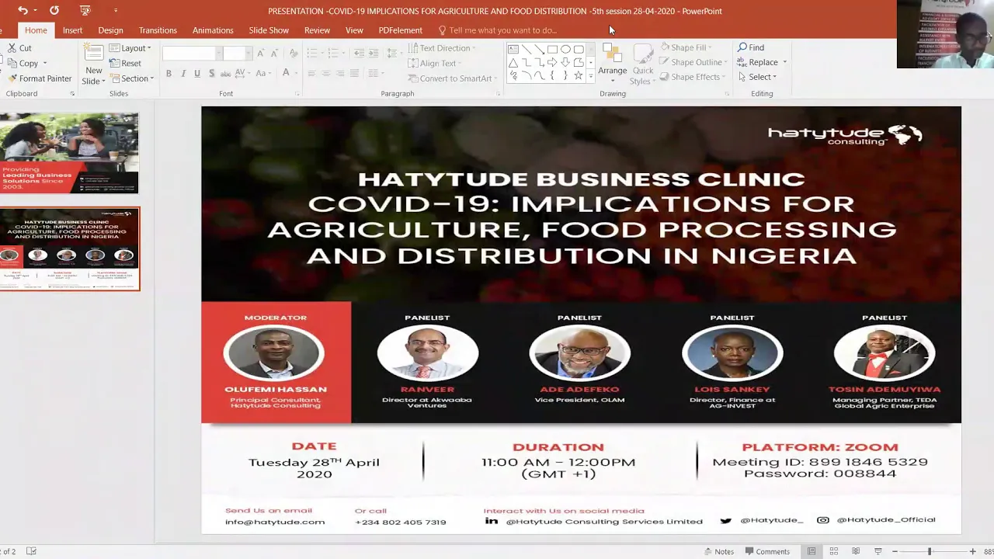Toggle Strikethrough formatting
The width and height of the screenshot is (994, 559).
pos(225,73)
